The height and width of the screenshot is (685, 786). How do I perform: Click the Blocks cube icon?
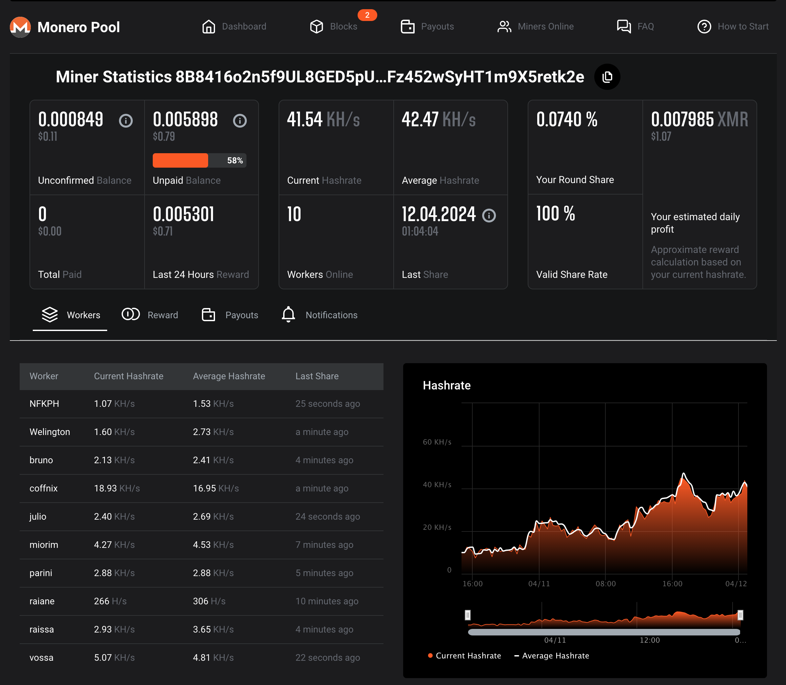click(x=316, y=27)
